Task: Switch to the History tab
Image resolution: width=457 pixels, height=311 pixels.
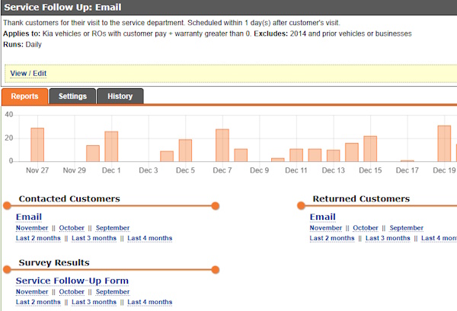Action: [120, 97]
